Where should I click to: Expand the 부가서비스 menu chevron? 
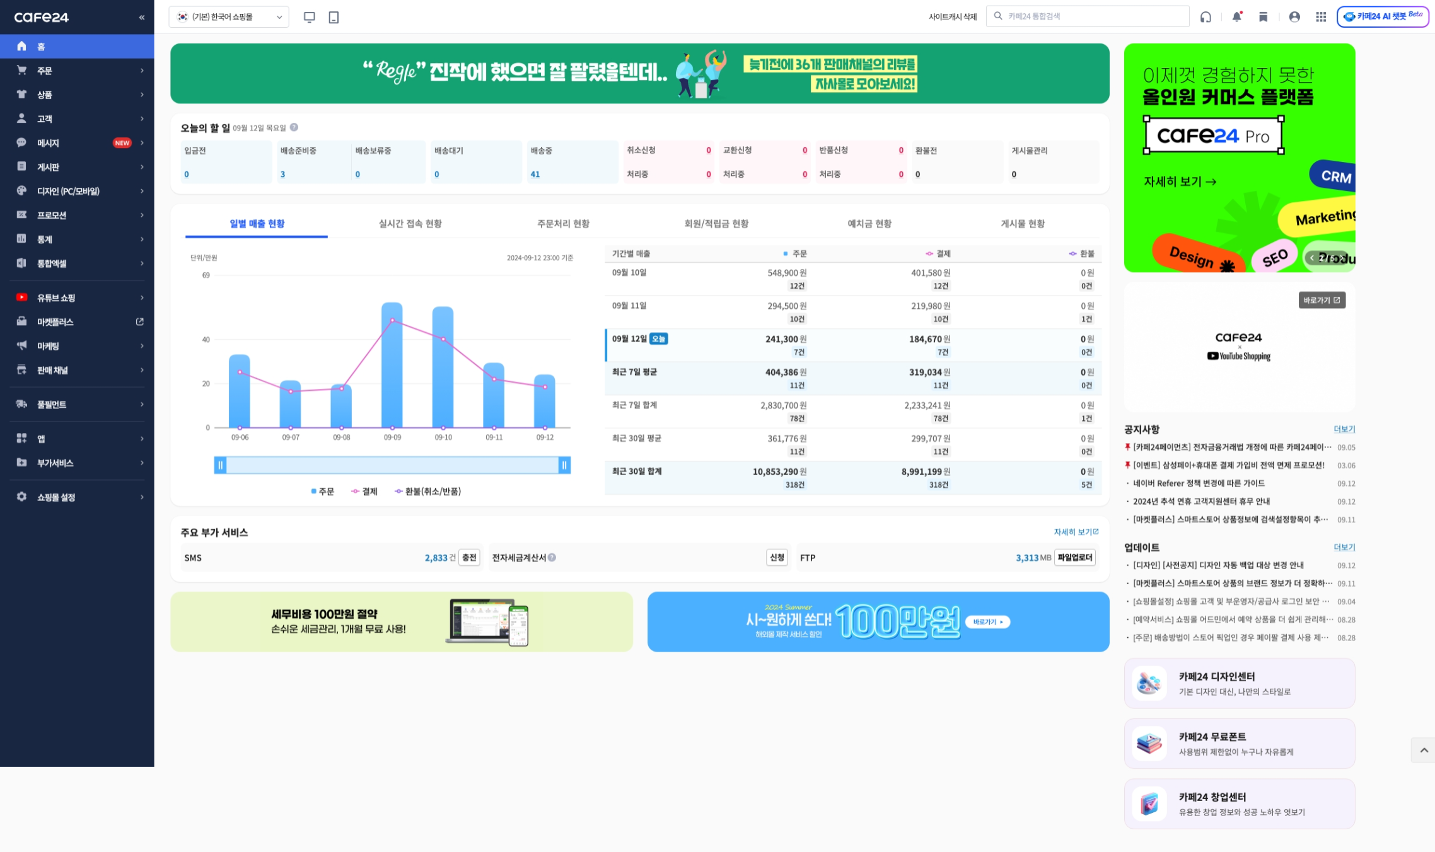click(142, 463)
